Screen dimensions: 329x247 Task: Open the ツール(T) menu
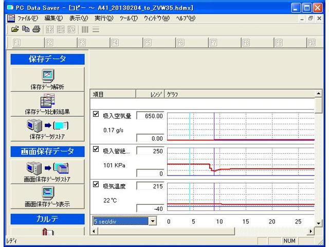point(128,19)
